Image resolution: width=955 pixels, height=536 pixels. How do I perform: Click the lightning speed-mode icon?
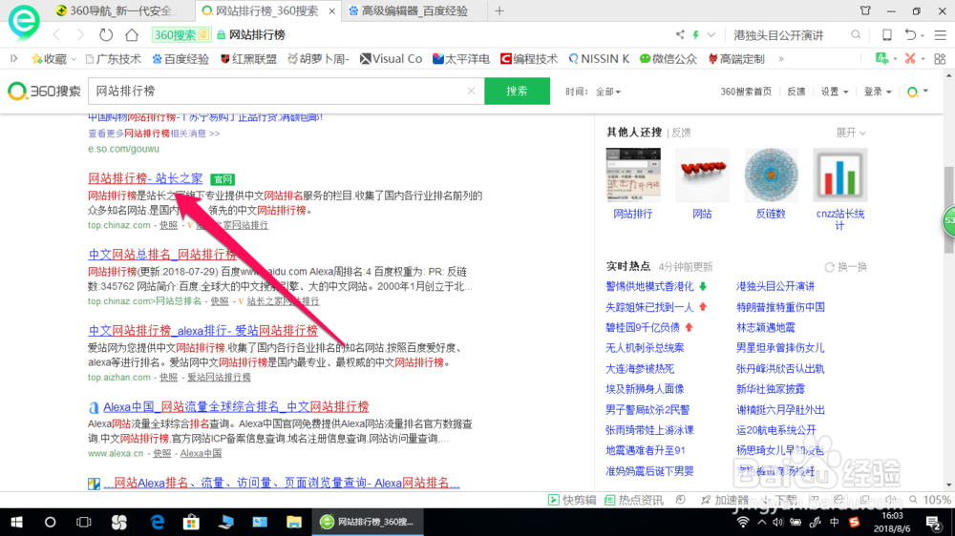(695, 34)
